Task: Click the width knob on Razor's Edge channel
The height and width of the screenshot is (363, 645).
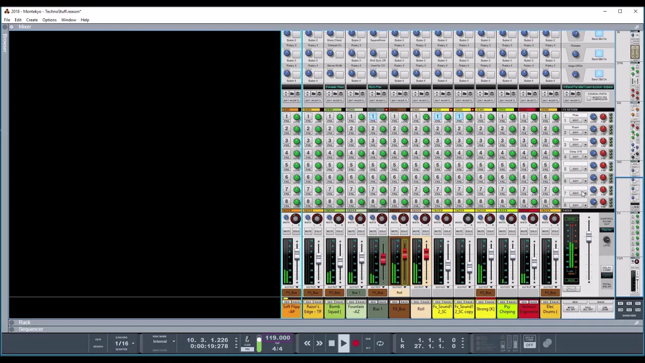Action: 308,218
